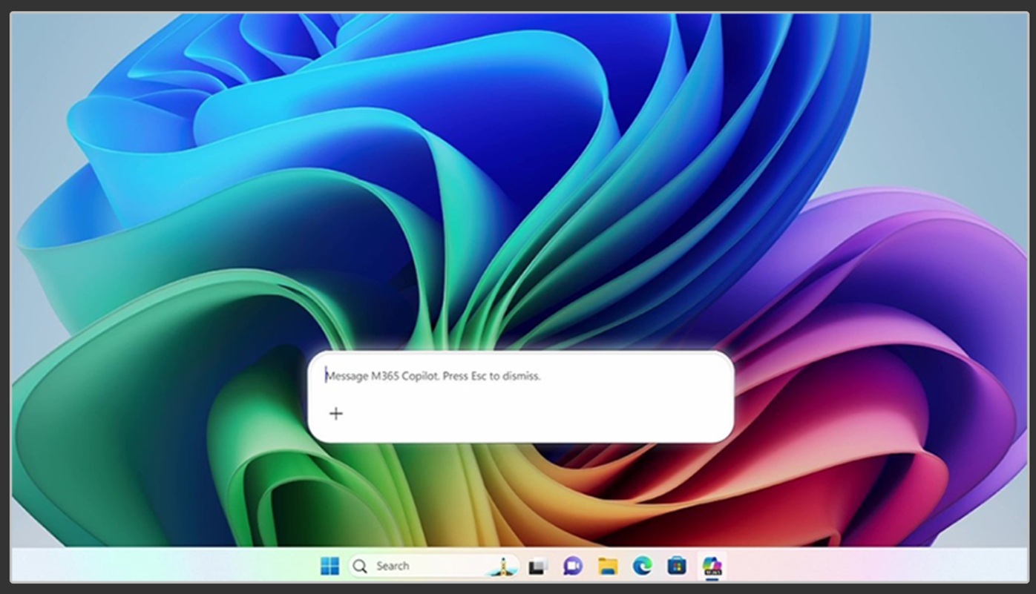
Task: Click the Copilot placeholder text
Action: click(433, 376)
